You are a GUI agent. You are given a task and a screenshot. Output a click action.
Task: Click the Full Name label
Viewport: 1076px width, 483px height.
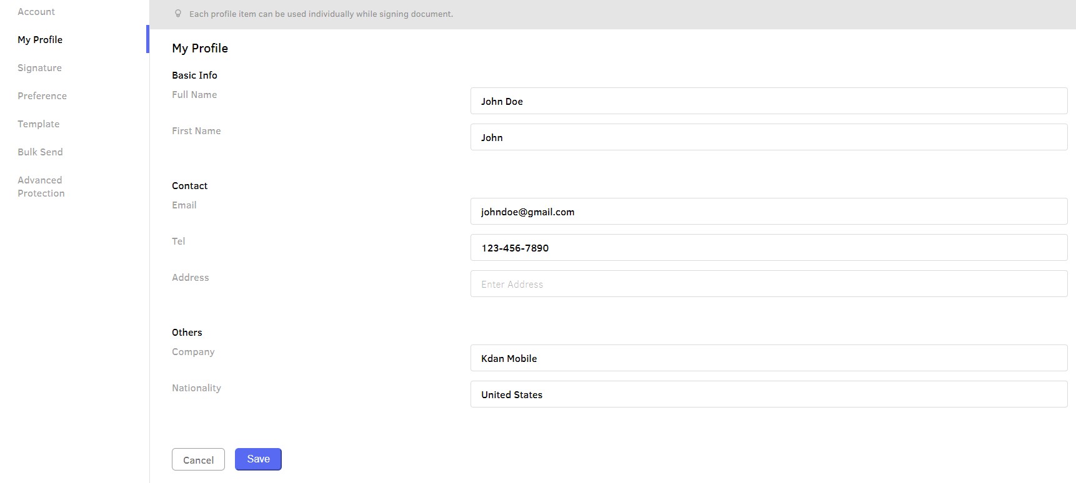(x=194, y=95)
